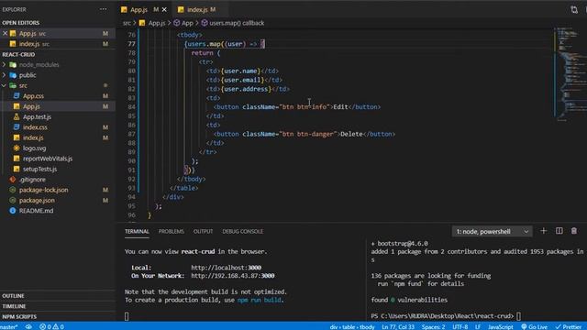Open package-lock.json file
The image size is (587, 330).
pos(43,190)
